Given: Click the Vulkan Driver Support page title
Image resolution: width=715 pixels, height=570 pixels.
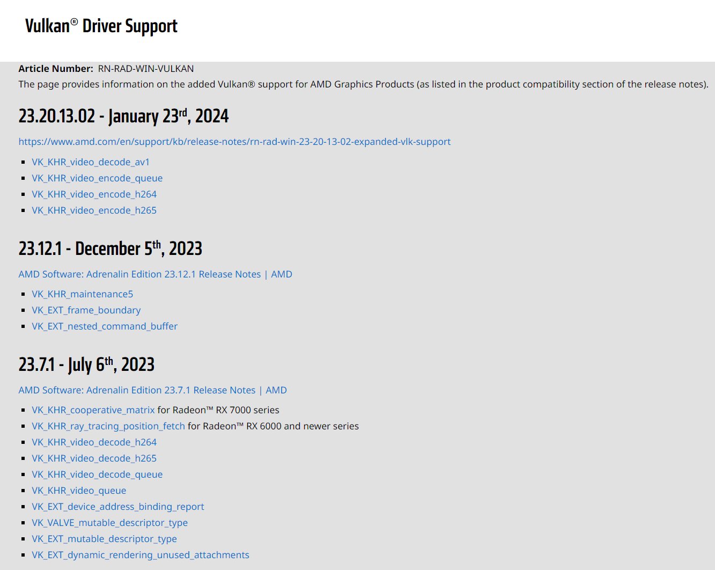Looking at the screenshot, I should [x=101, y=26].
